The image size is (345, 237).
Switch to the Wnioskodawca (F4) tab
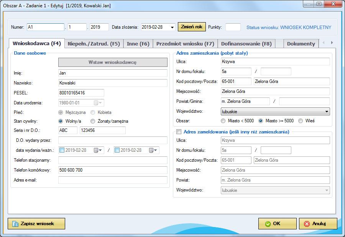pyautogui.click(x=37, y=44)
